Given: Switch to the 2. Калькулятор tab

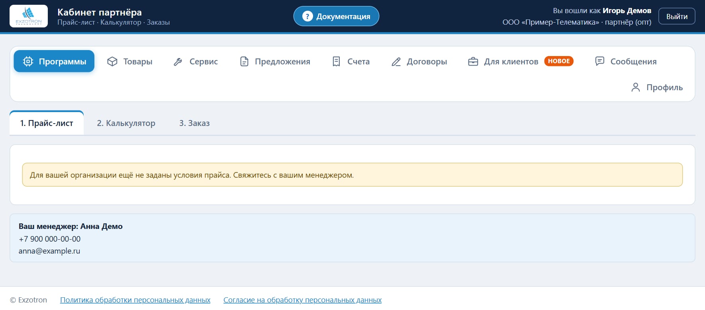Looking at the screenshot, I should [126, 123].
